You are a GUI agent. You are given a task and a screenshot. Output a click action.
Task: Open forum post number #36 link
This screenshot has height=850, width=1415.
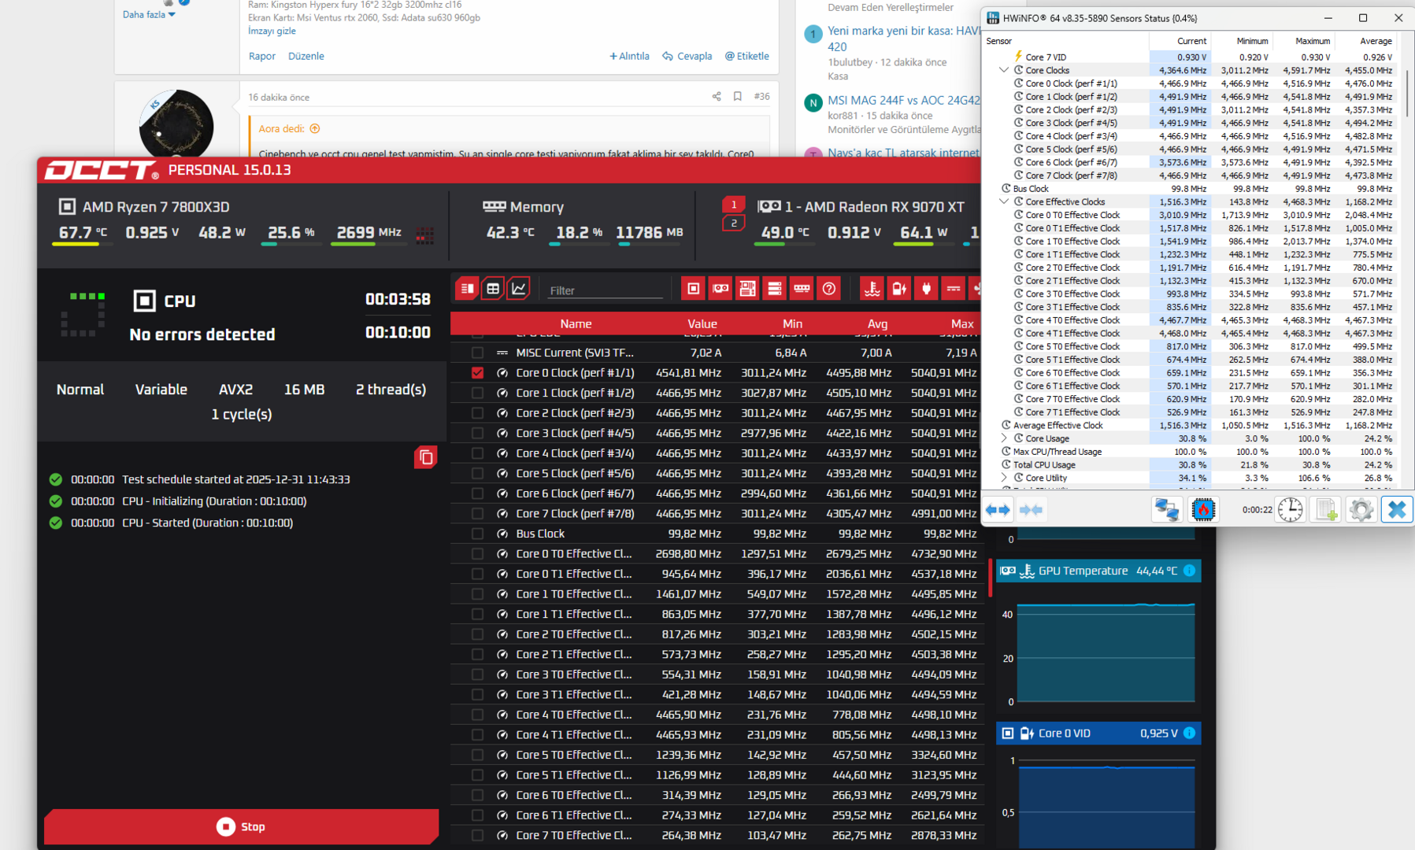[x=761, y=96]
